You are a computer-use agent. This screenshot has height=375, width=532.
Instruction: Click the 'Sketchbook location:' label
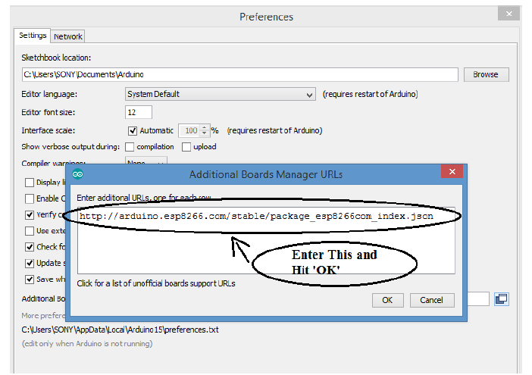click(56, 58)
